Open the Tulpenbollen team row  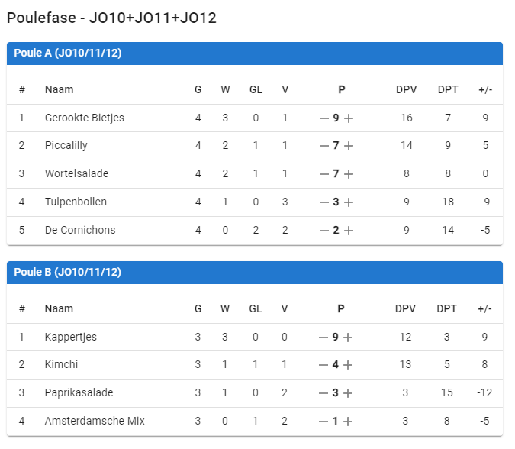(x=76, y=202)
